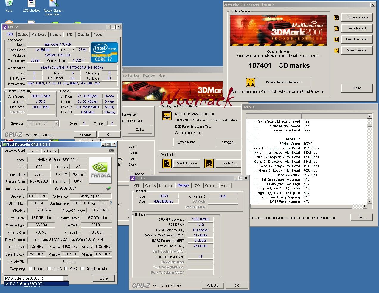Open the Help menu in 3DMark2001 window
The image size is (379, 293).
coord(162,76)
